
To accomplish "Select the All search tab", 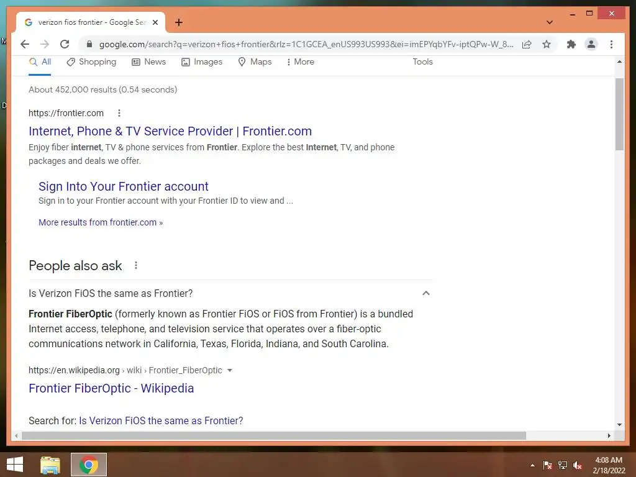I will pos(40,62).
